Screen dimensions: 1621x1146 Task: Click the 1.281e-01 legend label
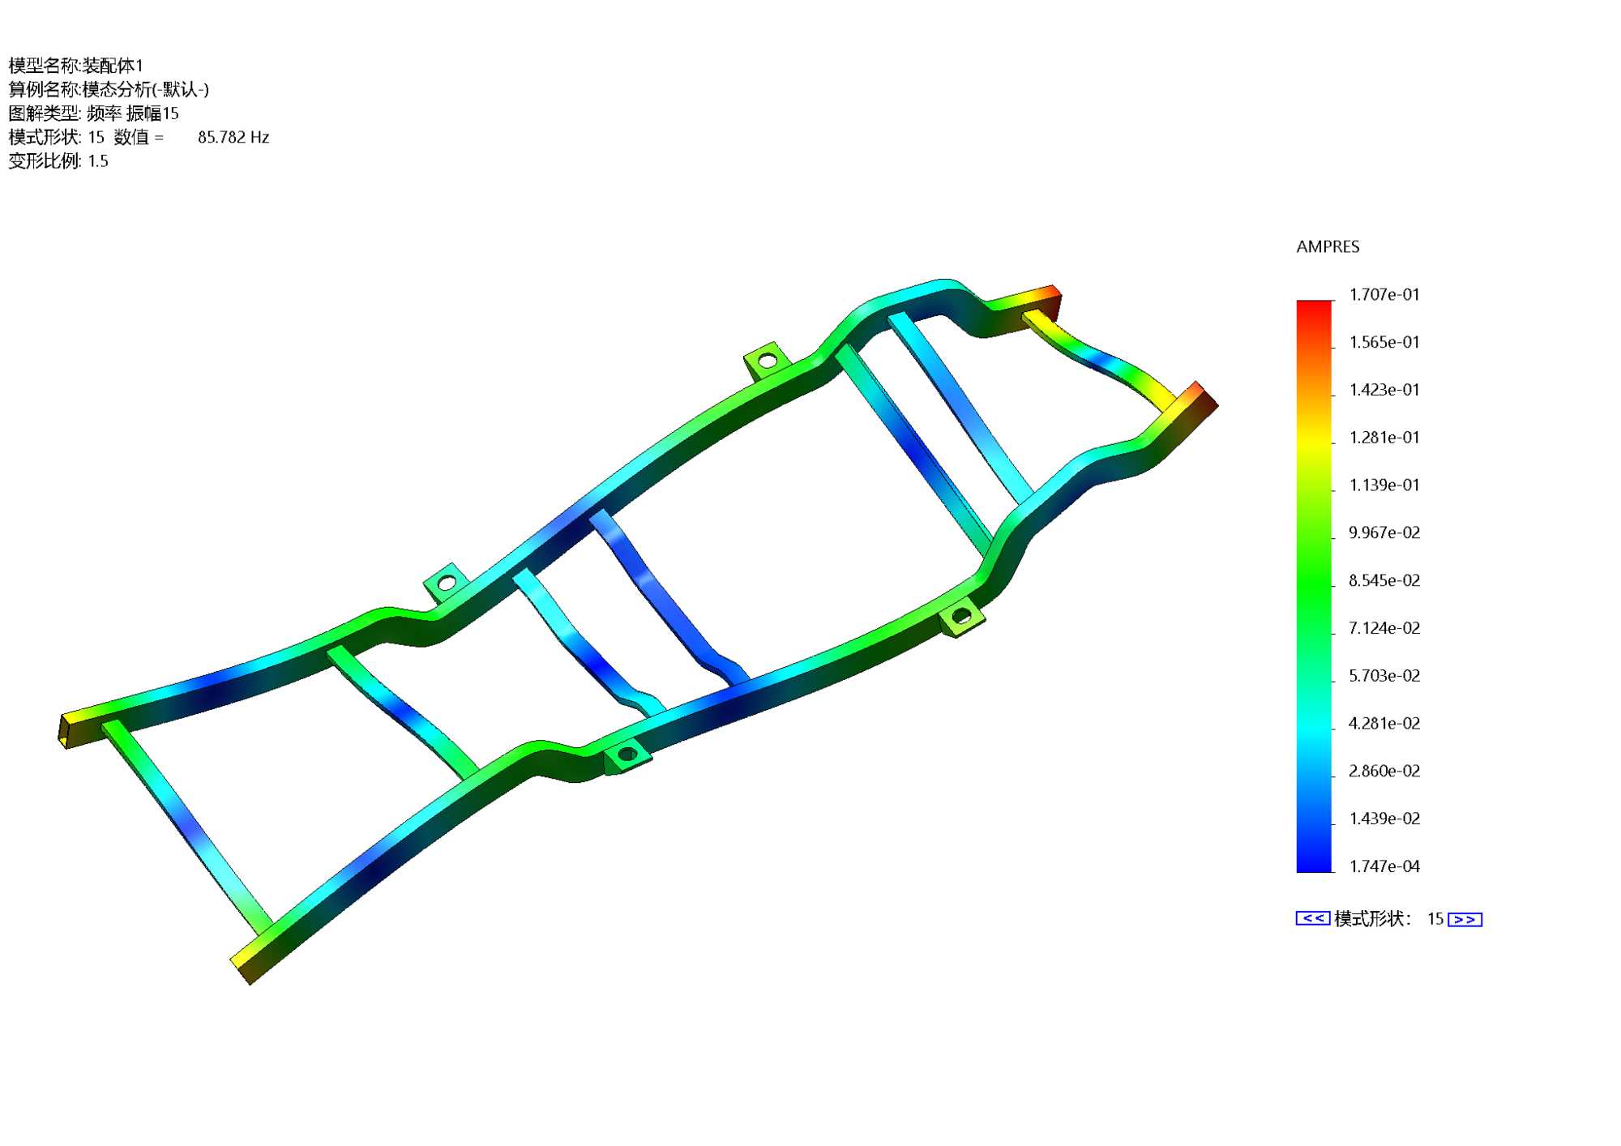point(1384,438)
